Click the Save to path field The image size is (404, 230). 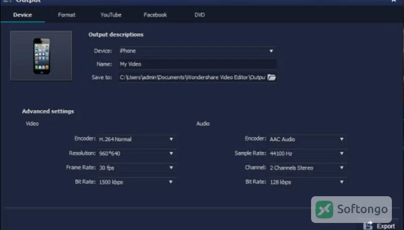point(192,78)
